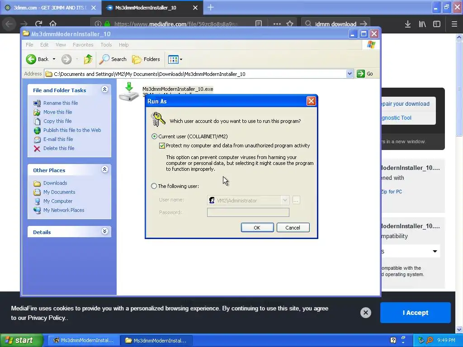
Task: Click the Forward arrow icon in Explorer
Action: click(66, 59)
